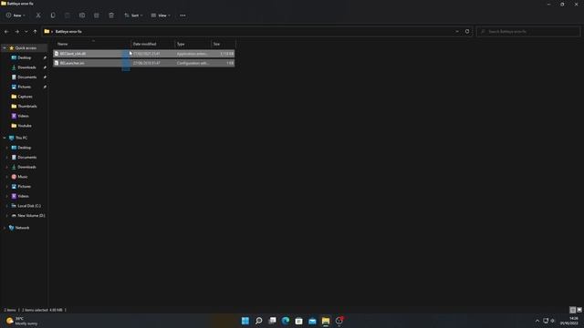Click File Explorer taskbar icon
The image size is (584, 328).
pyautogui.click(x=326, y=321)
